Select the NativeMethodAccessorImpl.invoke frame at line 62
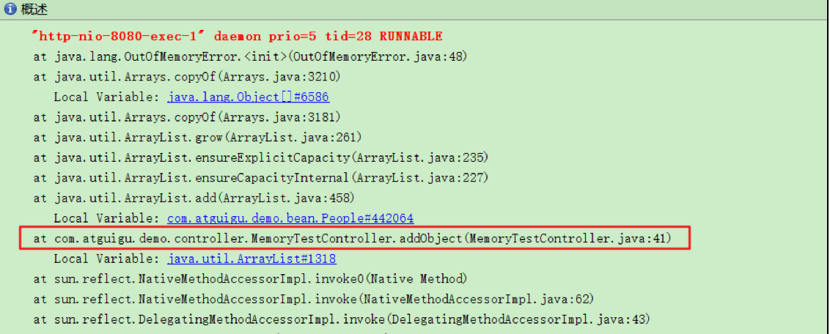Screen dimensions: 830x334 [x=313, y=299]
